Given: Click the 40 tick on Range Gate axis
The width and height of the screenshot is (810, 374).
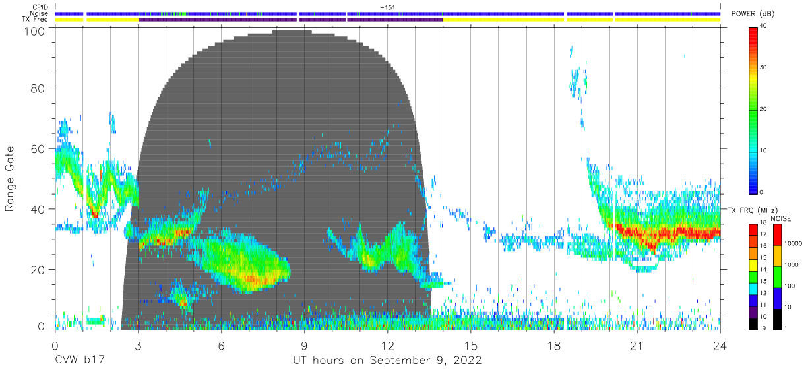Looking at the screenshot, I should [37, 209].
